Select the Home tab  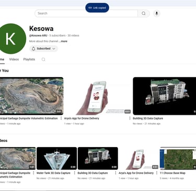[2, 59]
